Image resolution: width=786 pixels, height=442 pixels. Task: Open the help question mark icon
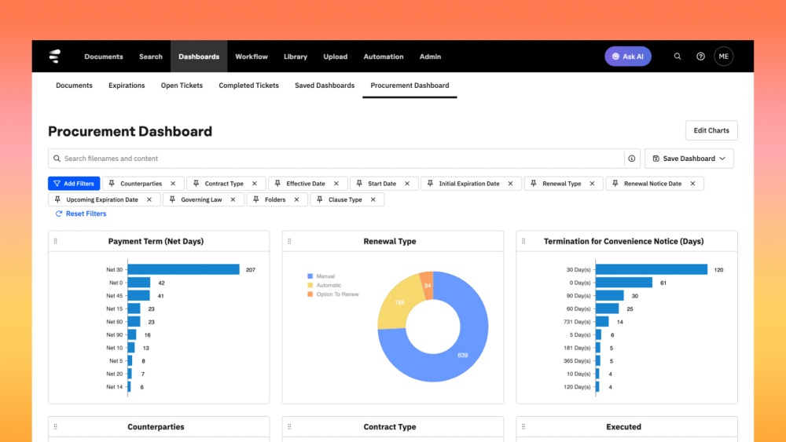click(x=700, y=57)
